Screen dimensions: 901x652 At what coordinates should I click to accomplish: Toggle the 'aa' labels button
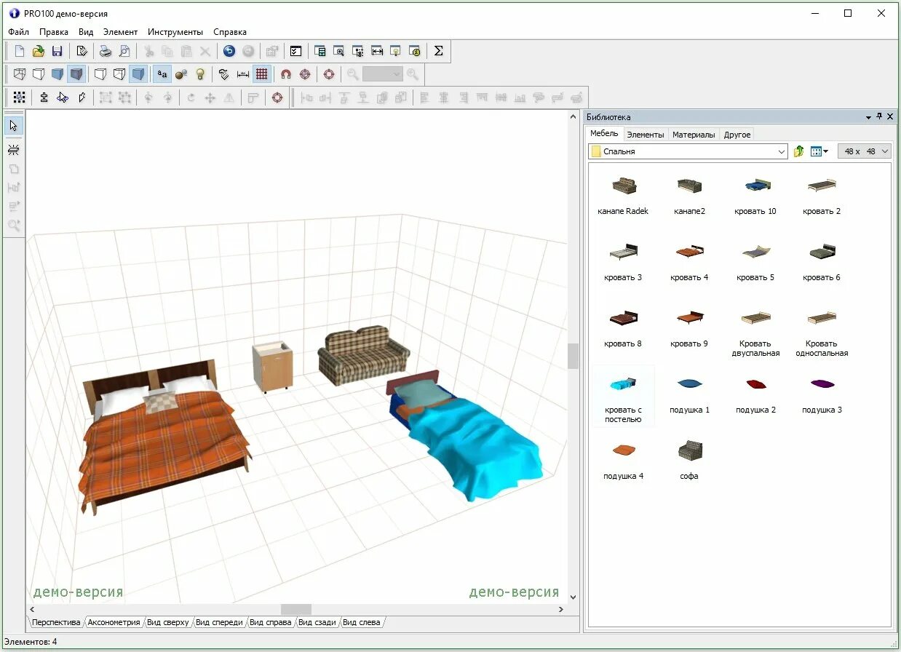point(162,74)
